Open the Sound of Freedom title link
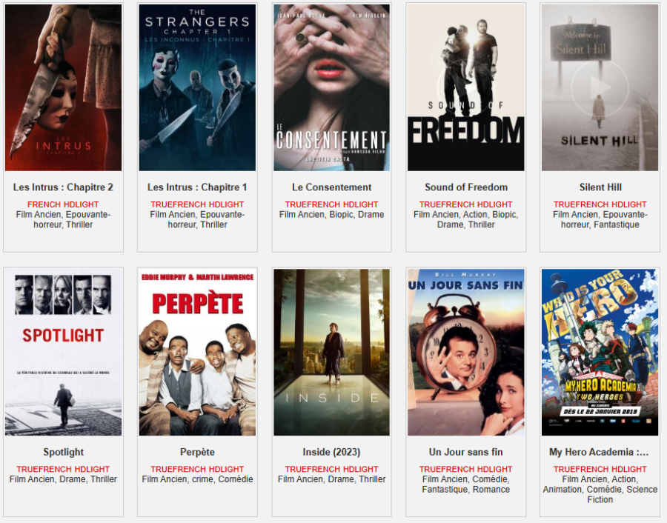This screenshot has width=667, height=523. (x=466, y=187)
